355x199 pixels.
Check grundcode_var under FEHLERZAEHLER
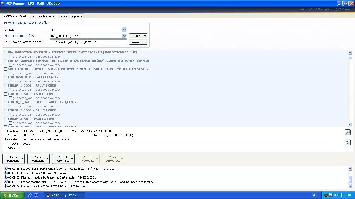click(10, 81)
